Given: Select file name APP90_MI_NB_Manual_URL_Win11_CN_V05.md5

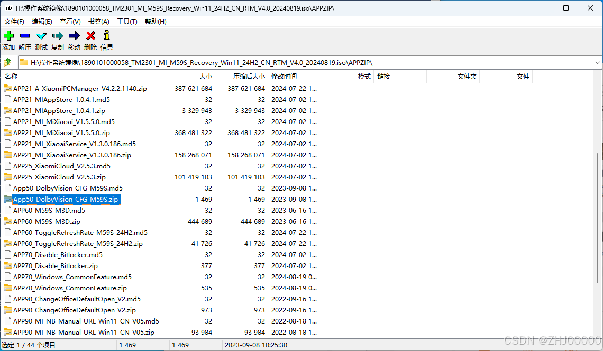Looking at the screenshot, I should pos(86,321).
